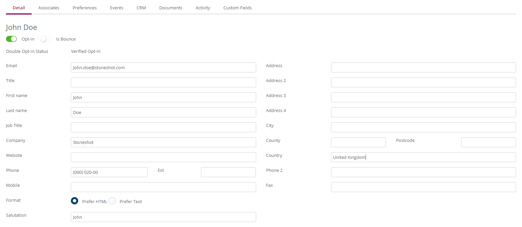Viewport: 522px width, 227px height.
Task: Click the Website input field
Action: click(x=163, y=157)
